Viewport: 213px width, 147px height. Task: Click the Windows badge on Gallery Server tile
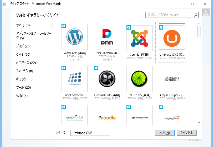129,107
